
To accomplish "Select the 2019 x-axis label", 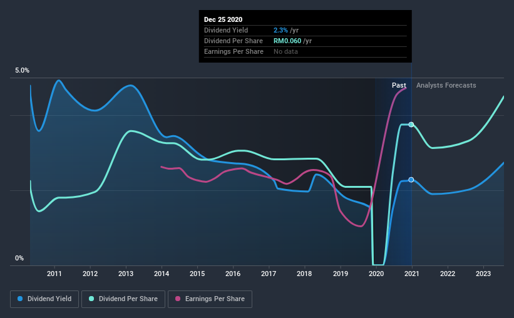I will (341, 274).
